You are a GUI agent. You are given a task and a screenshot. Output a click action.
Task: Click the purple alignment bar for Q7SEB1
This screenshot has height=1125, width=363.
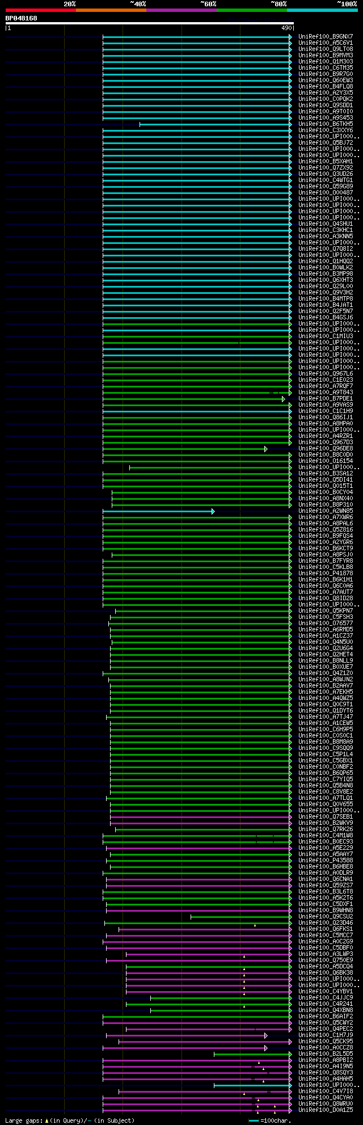(200, 817)
